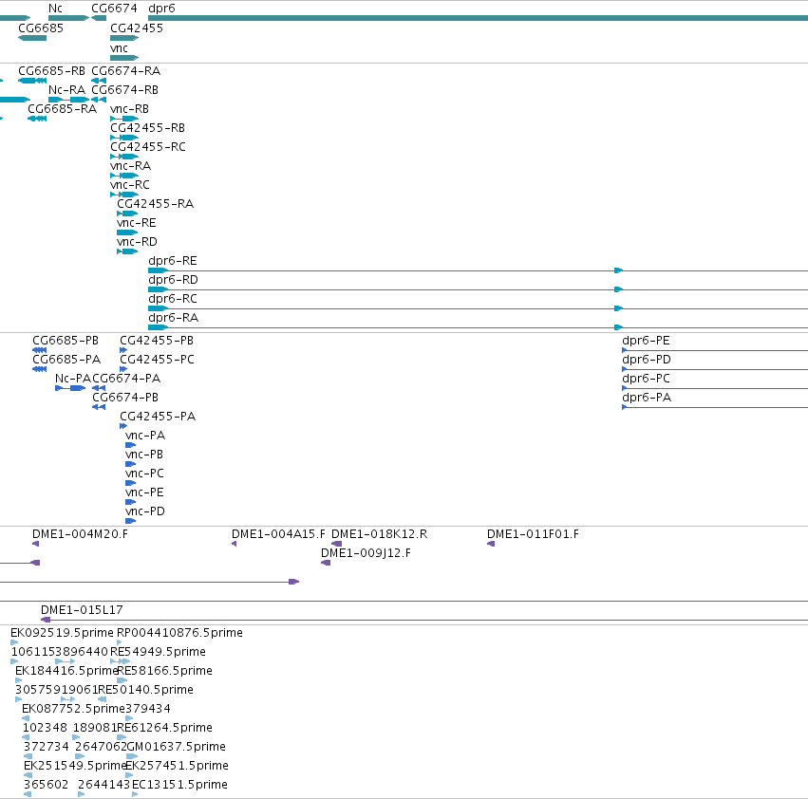Click the vnc-RD transcript

point(137,243)
